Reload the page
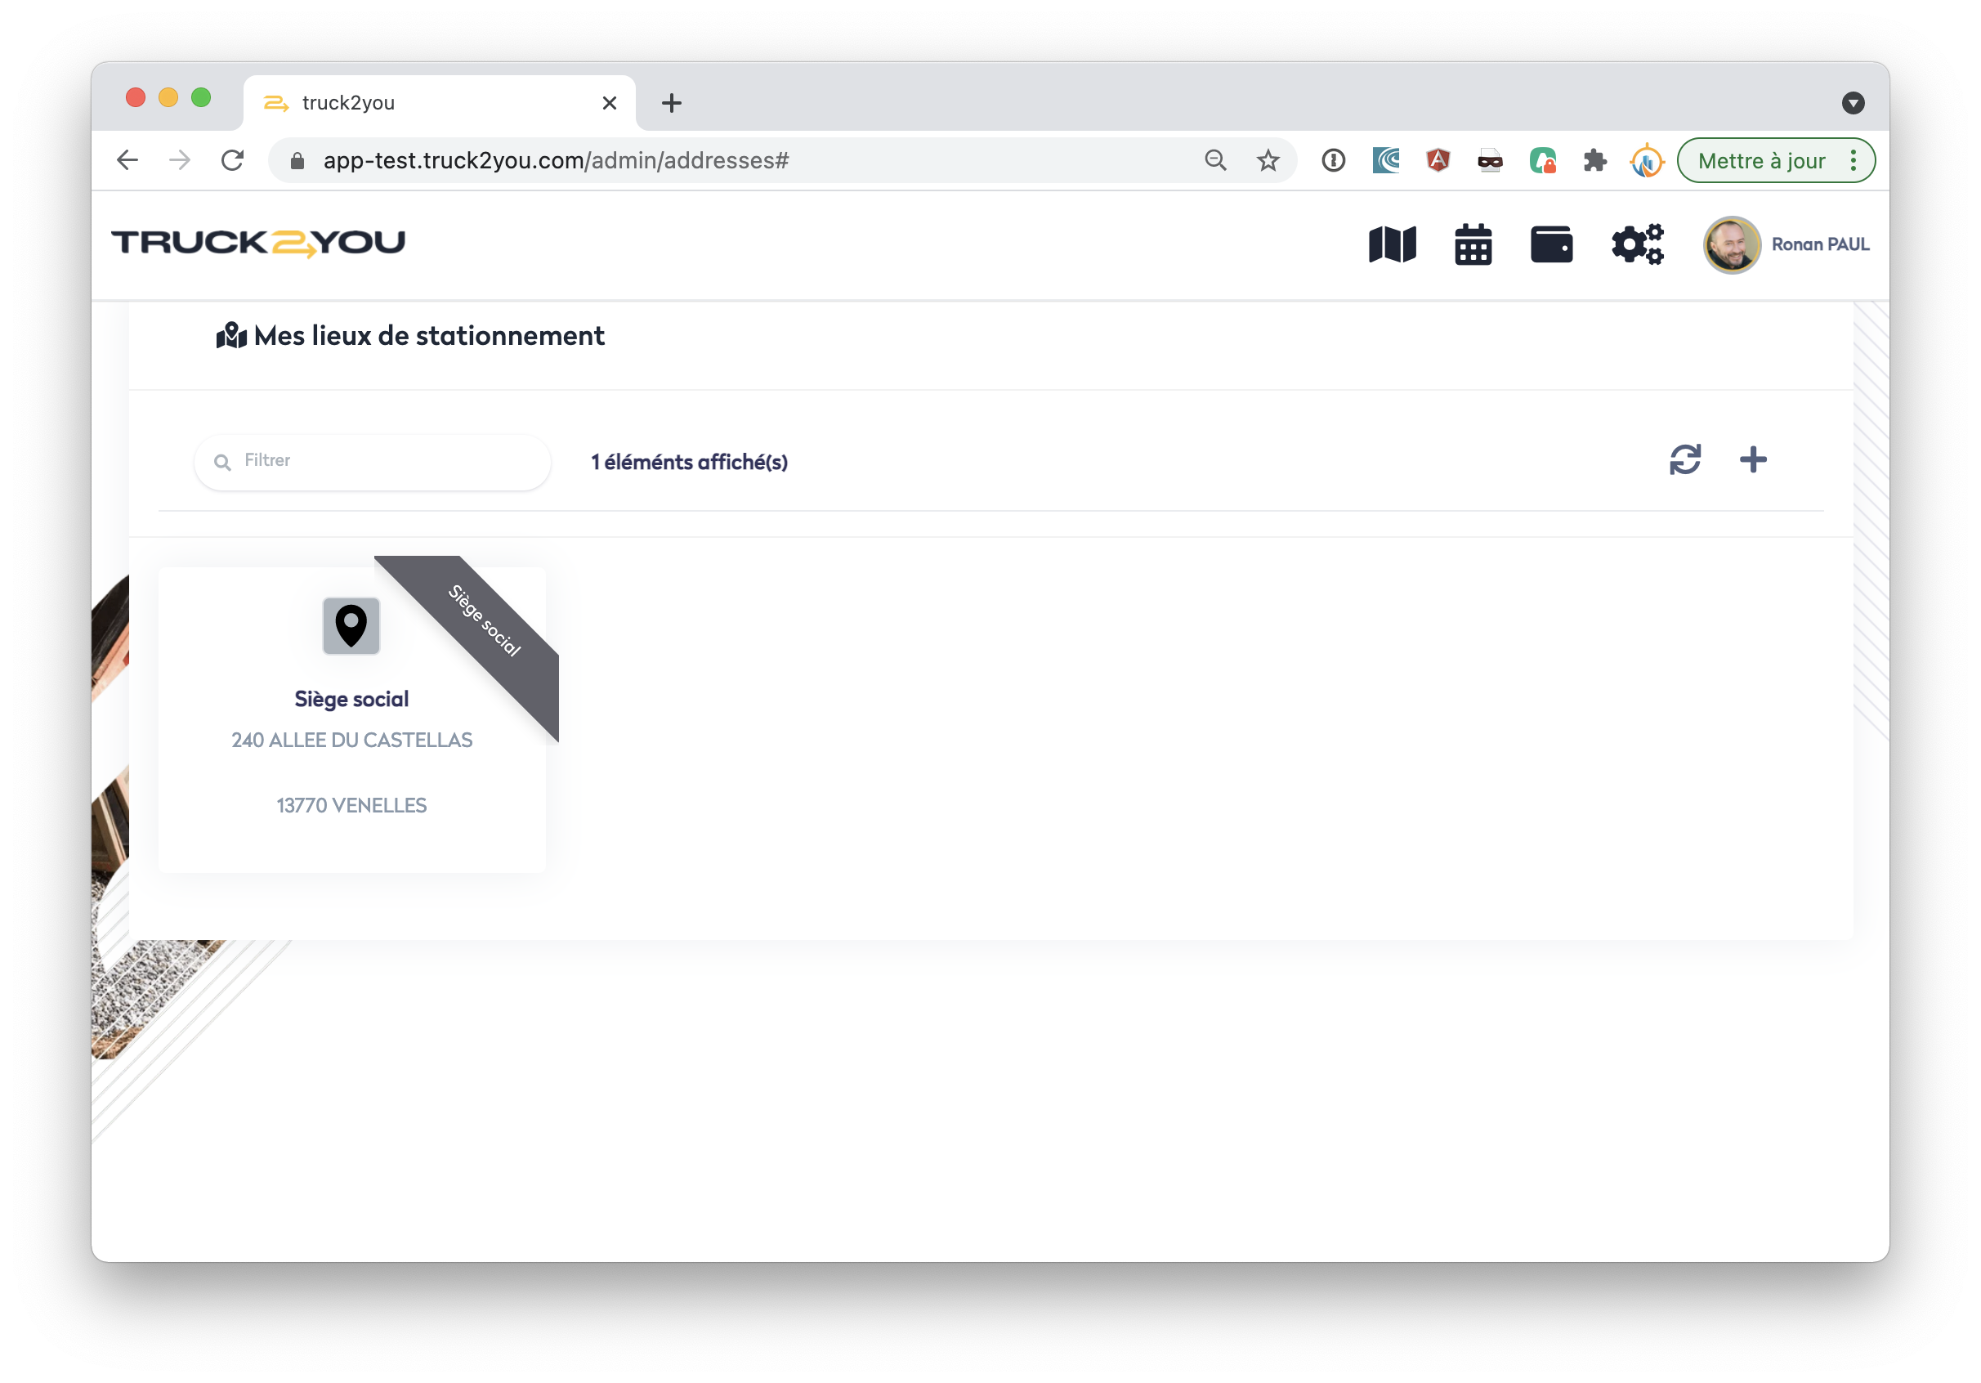This screenshot has height=1383, width=1981. 232,160
